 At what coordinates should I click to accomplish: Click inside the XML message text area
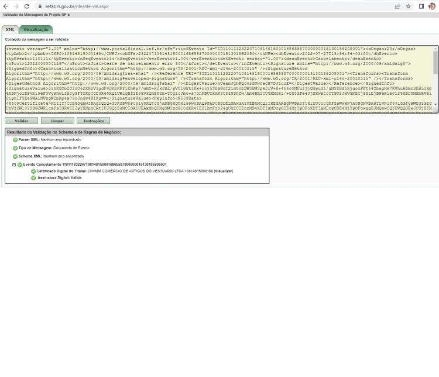(x=219, y=79)
